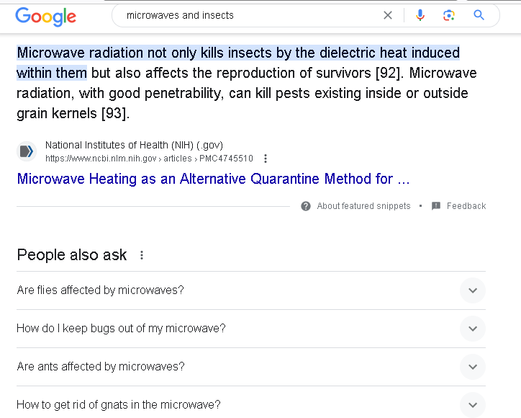Click the National Institutes of Health source name
Viewport: 521px width, 418px height.
coord(134,145)
